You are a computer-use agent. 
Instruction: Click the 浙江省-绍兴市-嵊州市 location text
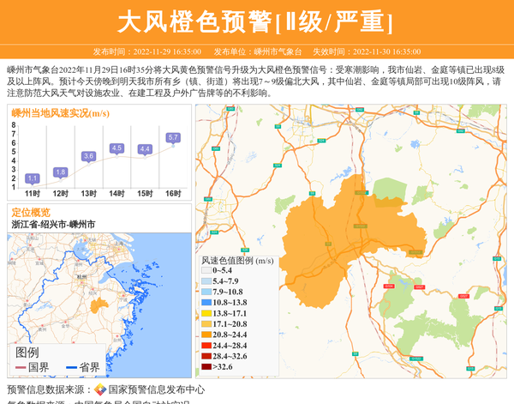pyautogui.click(x=53, y=224)
